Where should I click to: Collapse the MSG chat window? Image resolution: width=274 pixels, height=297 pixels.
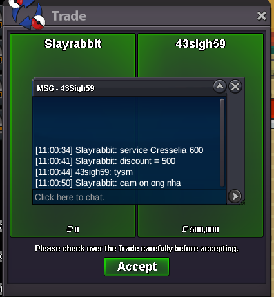coord(219,87)
